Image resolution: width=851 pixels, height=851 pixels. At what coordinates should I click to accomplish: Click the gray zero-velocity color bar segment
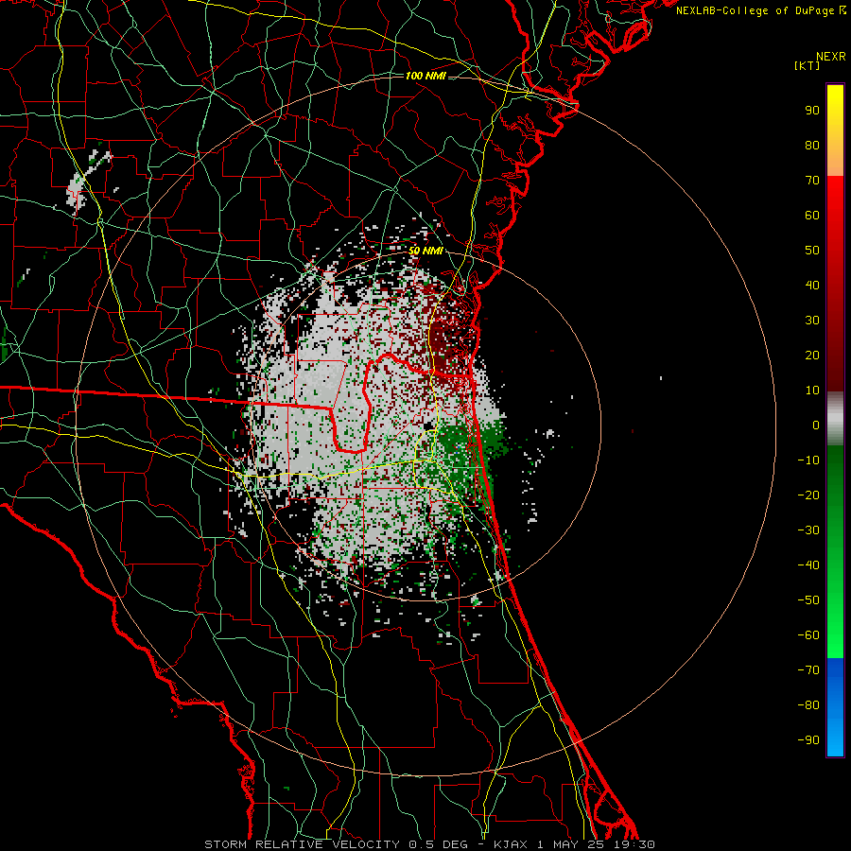[835, 419]
